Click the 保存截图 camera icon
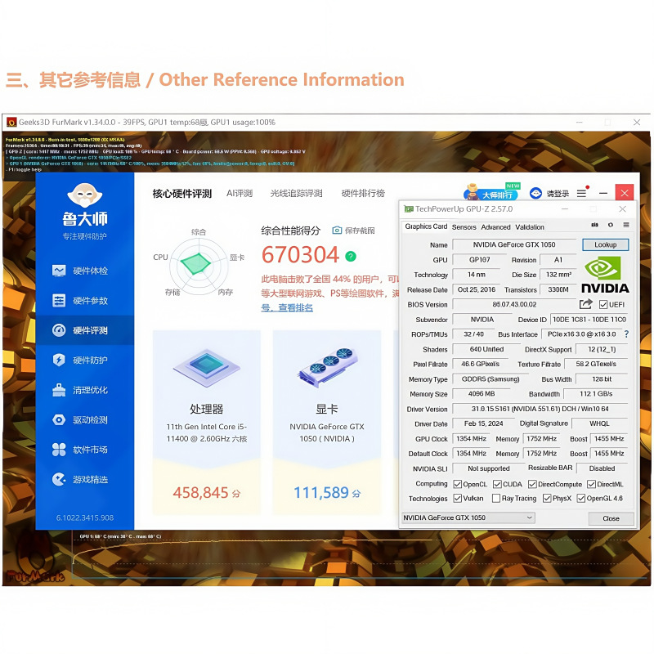The height and width of the screenshot is (654, 654). pos(337,231)
